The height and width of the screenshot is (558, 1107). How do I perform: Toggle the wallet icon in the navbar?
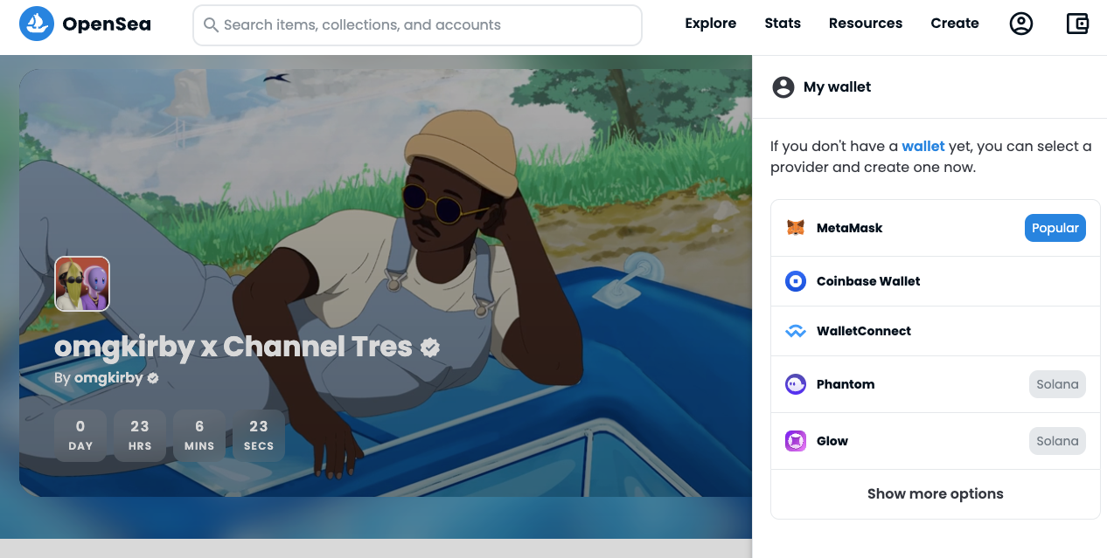(x=1077, y=24)
